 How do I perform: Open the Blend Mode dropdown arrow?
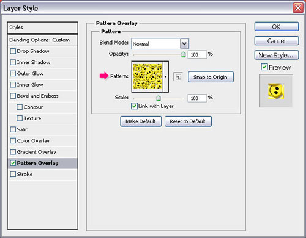184,43
